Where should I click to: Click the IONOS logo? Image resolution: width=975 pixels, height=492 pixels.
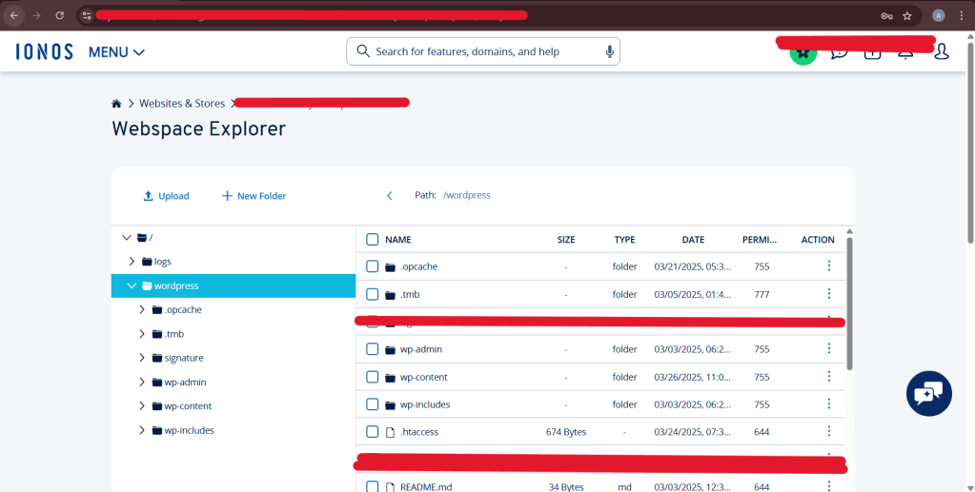44,51
